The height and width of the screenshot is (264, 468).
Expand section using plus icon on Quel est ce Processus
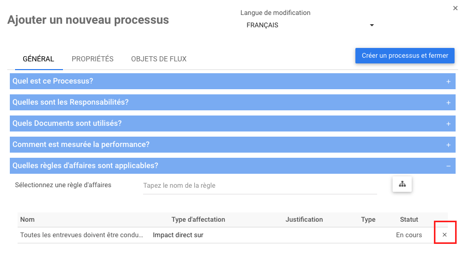click(x=448, y=81)
